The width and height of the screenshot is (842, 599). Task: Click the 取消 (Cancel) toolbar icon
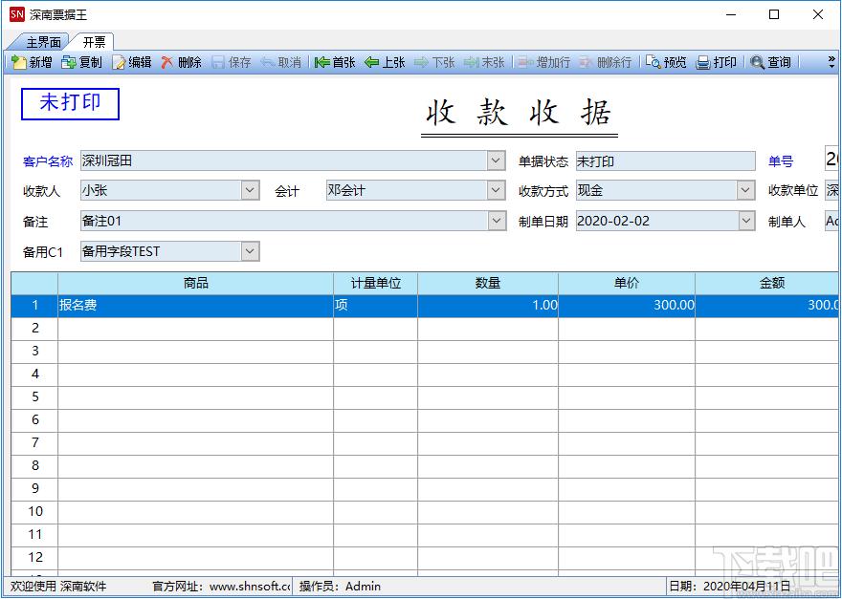click(x=281, y=62)
